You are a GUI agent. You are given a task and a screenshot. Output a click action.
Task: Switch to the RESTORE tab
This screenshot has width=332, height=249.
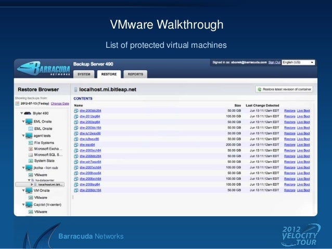[x=109, y=74]
